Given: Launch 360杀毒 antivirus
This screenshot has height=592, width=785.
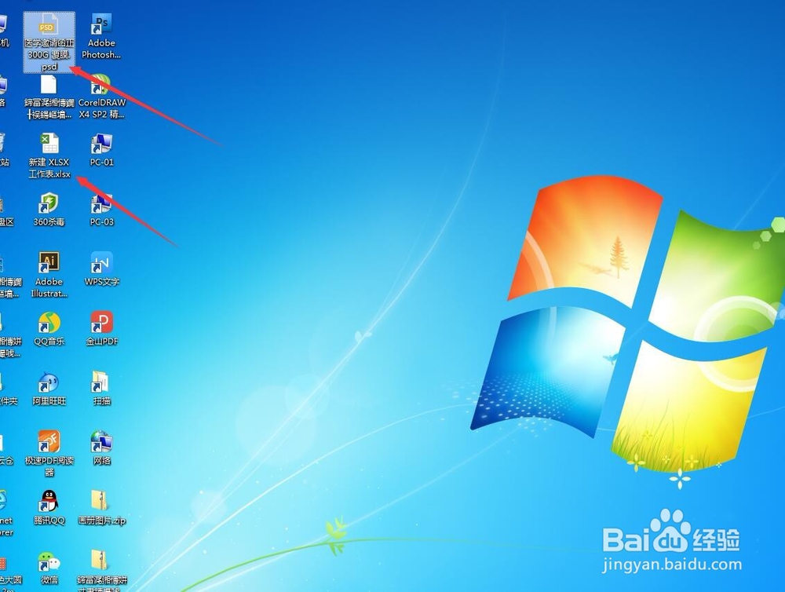Looking at the screenshot, I should (49, 210).
